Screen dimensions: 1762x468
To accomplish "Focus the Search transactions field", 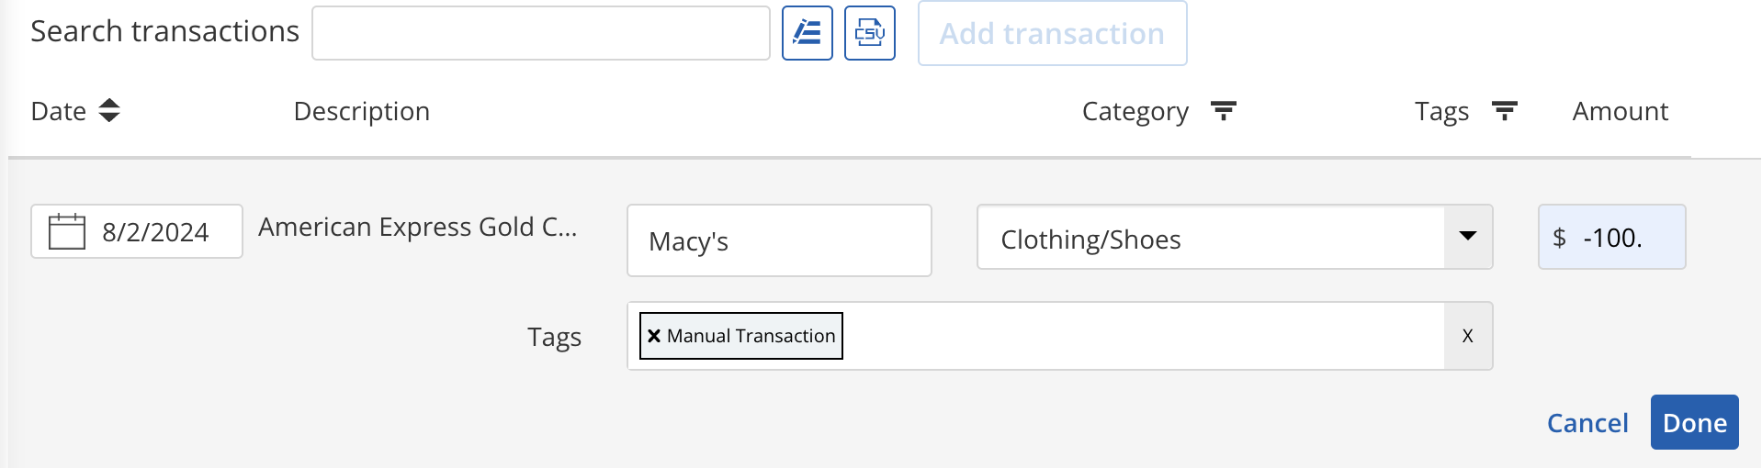I will 541,33.
